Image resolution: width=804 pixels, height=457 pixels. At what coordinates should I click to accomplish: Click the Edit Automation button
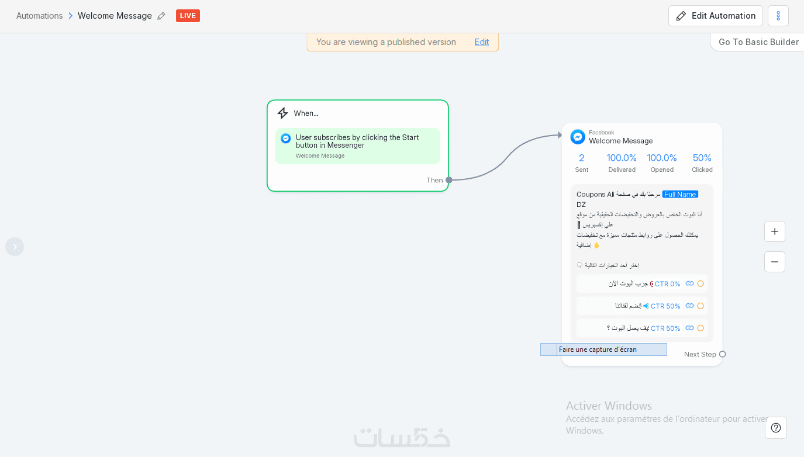715,16
